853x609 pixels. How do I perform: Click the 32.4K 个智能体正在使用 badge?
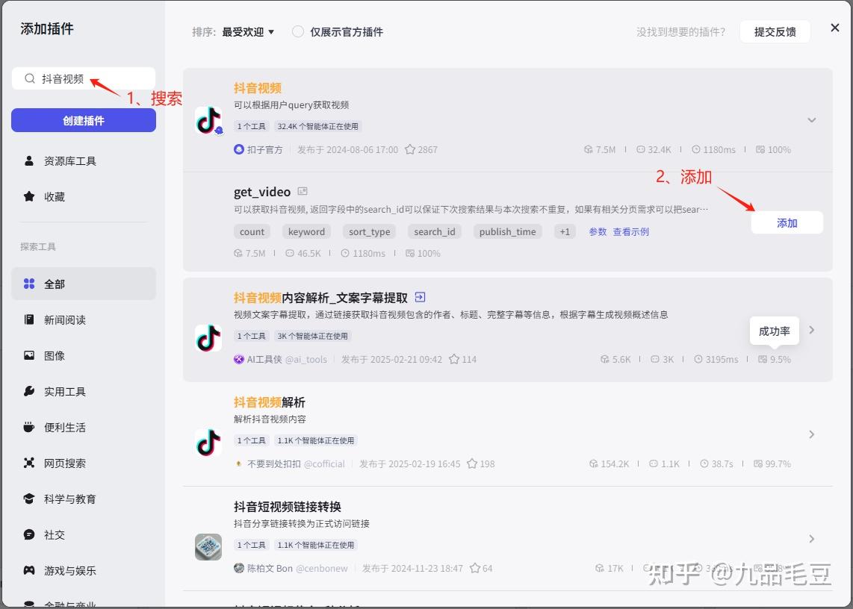click(x=317, y=126)
